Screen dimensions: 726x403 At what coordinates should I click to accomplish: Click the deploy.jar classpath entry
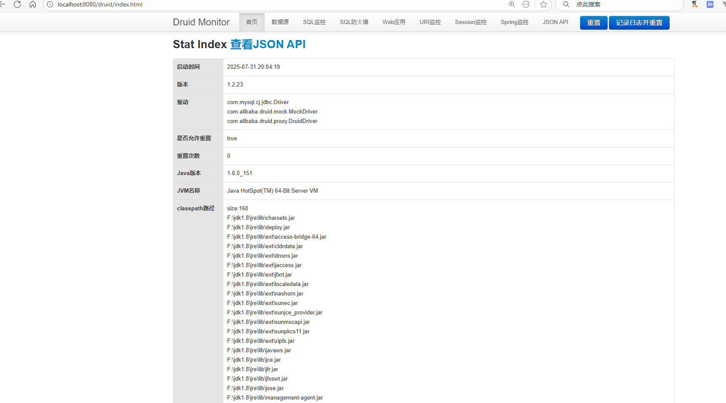pos(259,227)
